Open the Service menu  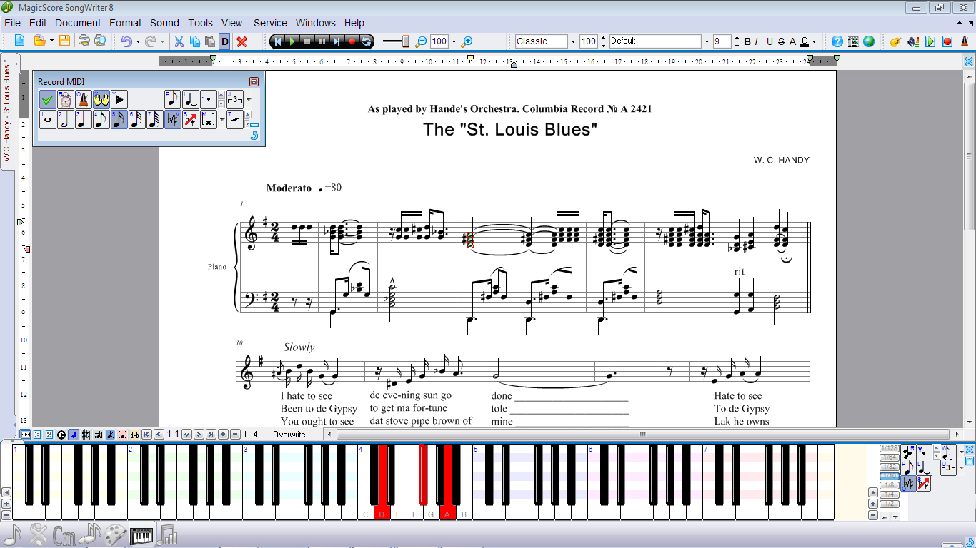[x=270, y=23]
